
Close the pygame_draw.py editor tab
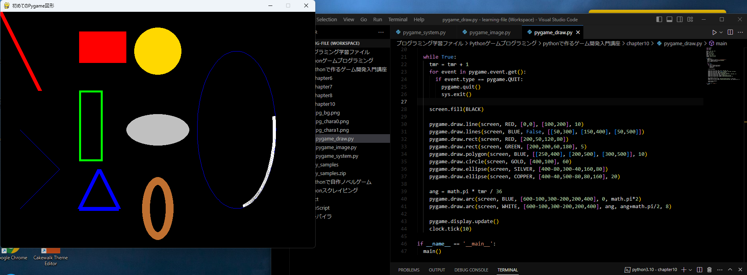click(x=578, y=32)
